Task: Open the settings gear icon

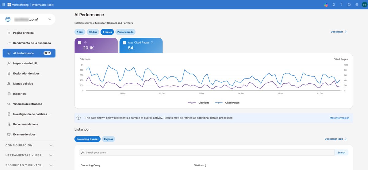Action: pos(357,5)
